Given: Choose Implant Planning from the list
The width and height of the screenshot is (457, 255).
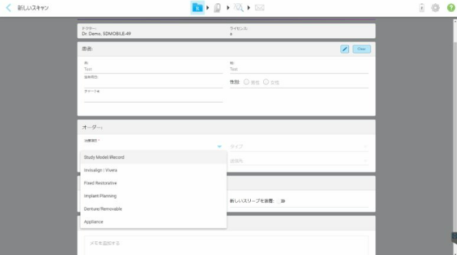Looking at the screenshot, I should tap(153, 196).
